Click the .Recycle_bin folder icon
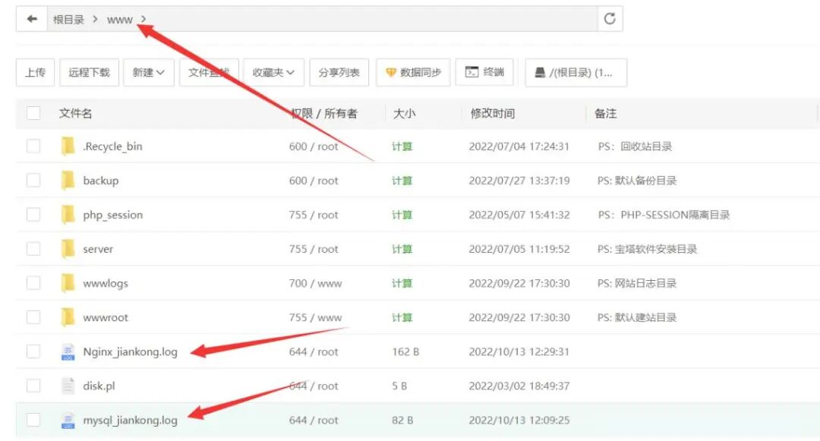 68,146
